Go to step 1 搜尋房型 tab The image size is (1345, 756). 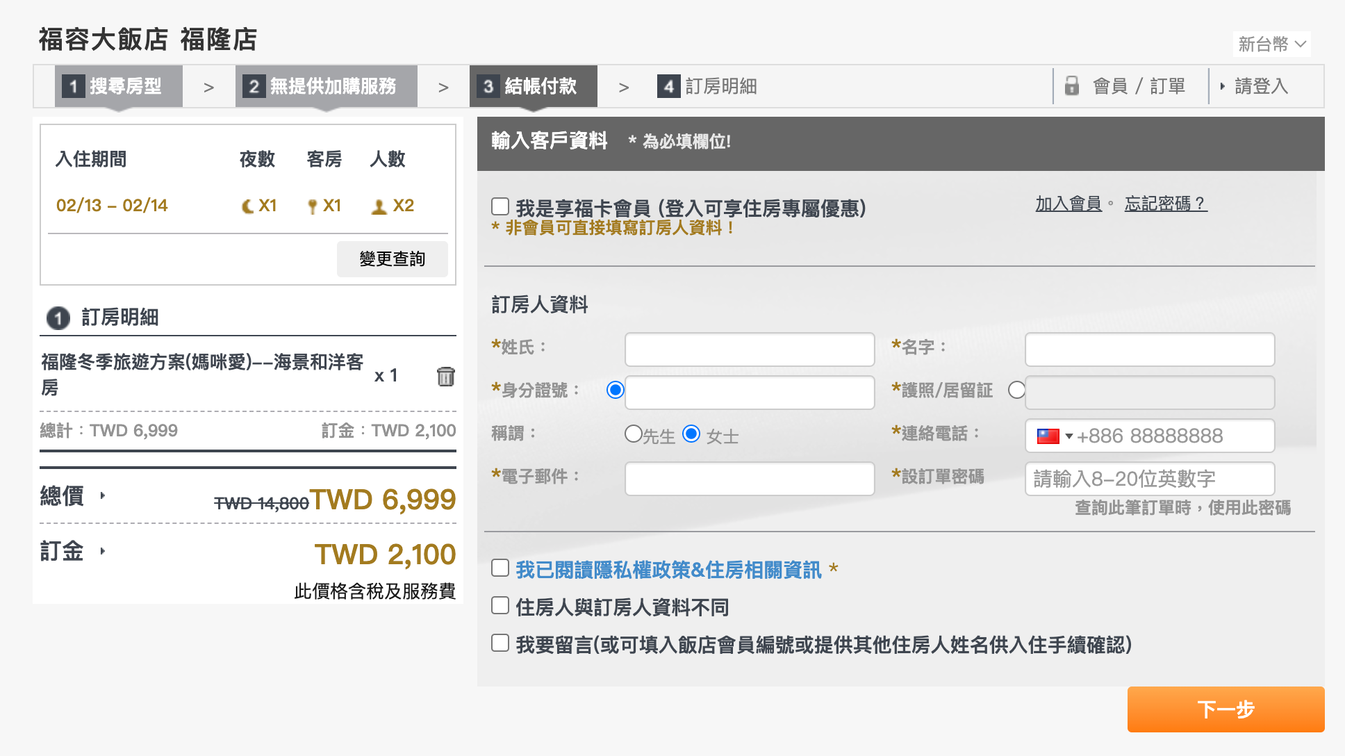tap(119, 86)
